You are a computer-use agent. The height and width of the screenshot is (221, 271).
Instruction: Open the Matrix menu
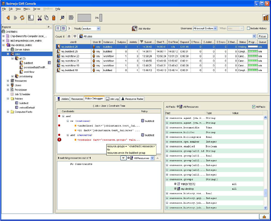pyautogui.click(x=27, y=9)
